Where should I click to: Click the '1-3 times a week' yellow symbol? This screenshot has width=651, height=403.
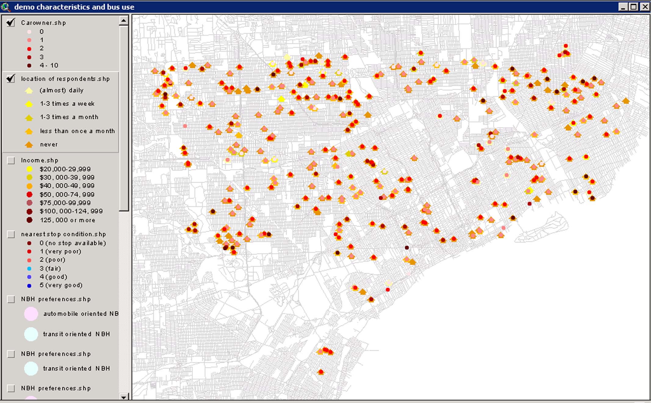[x=29, y=104]
